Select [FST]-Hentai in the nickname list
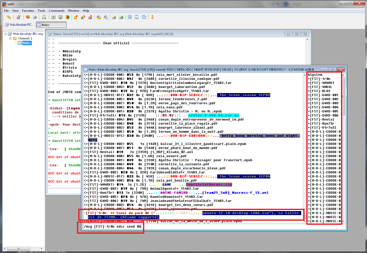The image size is (367, 253). [x=322, y=120]
